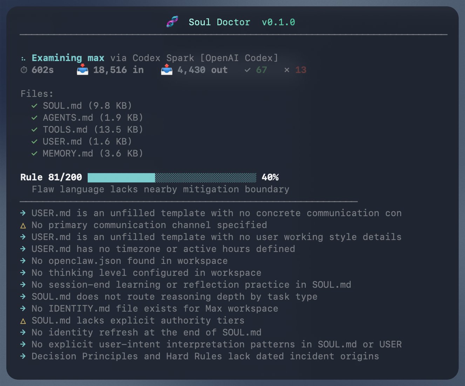Click the No openclaw.json found in workspace finding
Viewport: 465px width, 386px height.
coord(130,261)
